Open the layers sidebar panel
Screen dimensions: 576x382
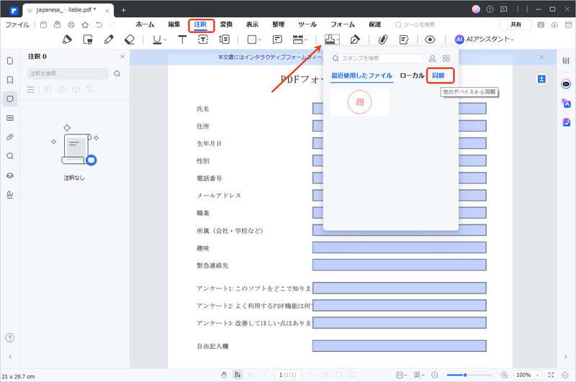pos(10,175)
